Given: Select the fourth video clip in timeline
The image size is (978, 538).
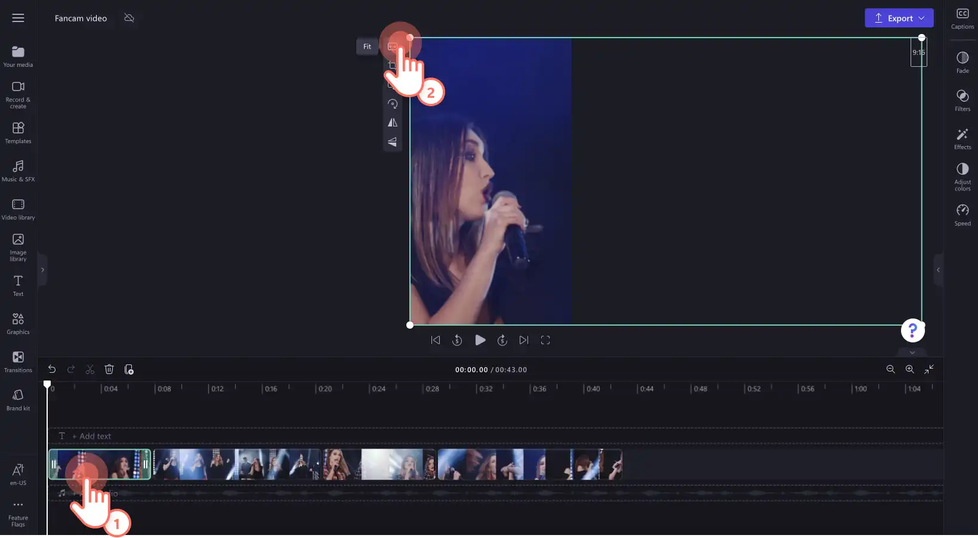Looking at the screenshot, I should (x=530, y=464).
